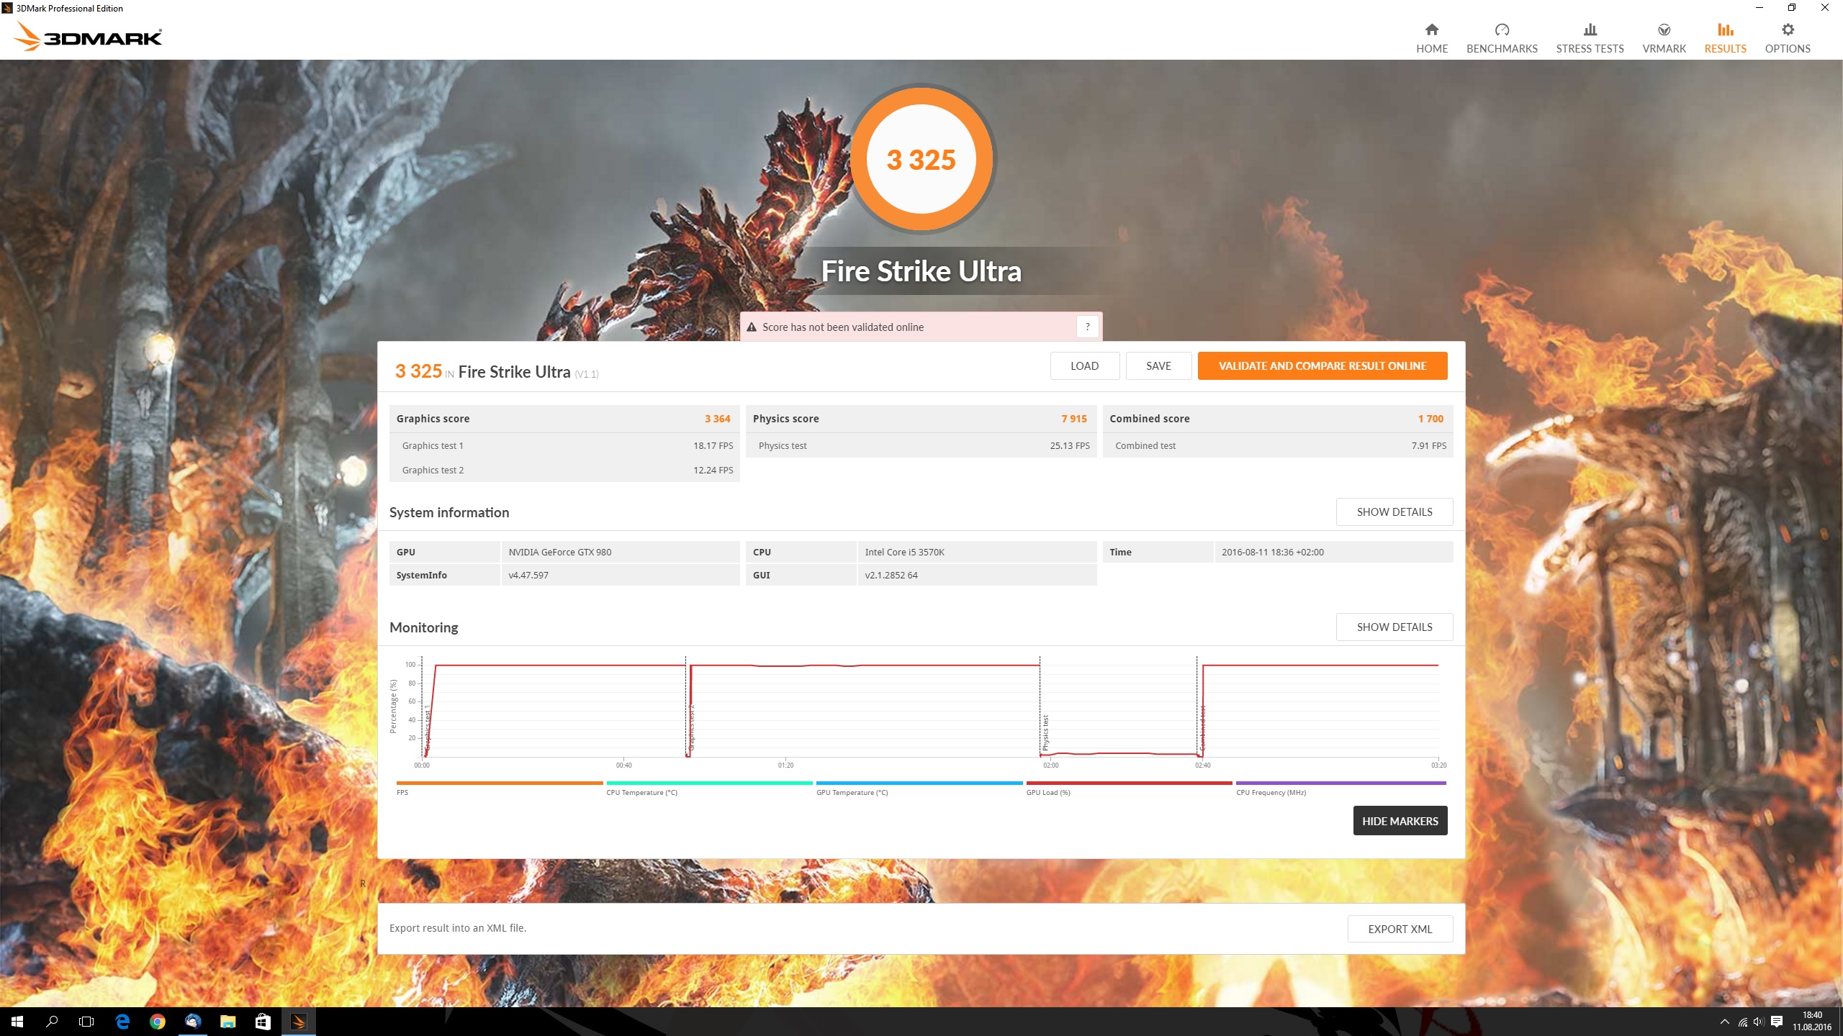The image size is (1843, 1036).
Task: Open OPTIONS tab label
Action: (x=1788, y=49)
